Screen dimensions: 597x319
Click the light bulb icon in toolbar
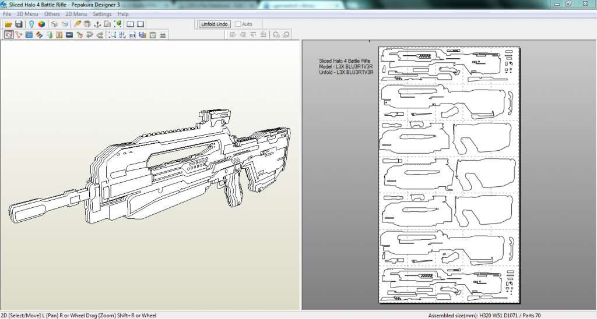coord(31,24)
